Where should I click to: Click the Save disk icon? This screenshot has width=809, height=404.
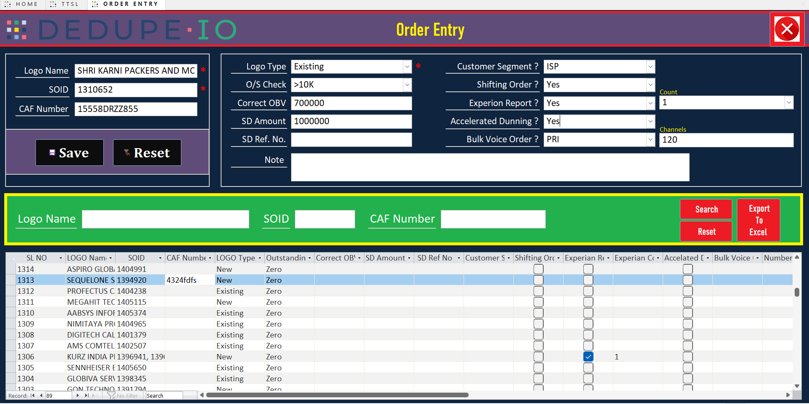coord(52,152)
